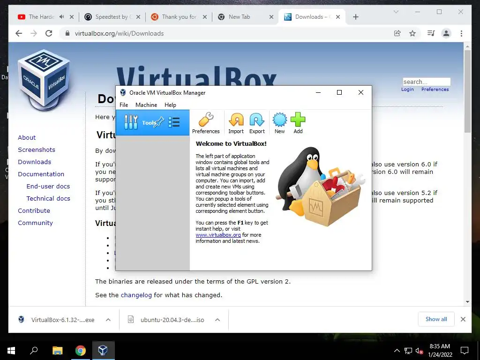This screenshot has width=480, height=360.
Task: Reload the VirtualBox downloads page
Action: [x=49, y=33]
